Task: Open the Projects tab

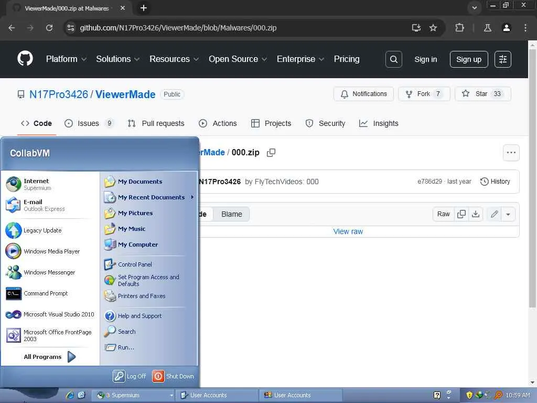Action: click(271, 123)
